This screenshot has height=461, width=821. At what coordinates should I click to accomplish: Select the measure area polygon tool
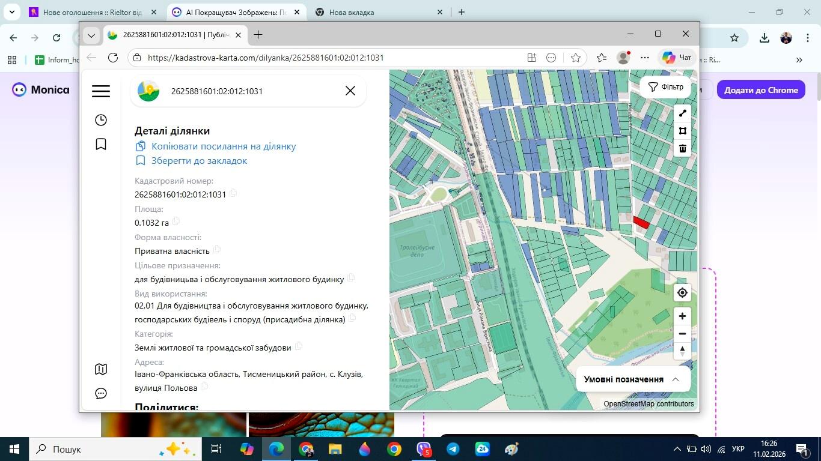[682, 131]
